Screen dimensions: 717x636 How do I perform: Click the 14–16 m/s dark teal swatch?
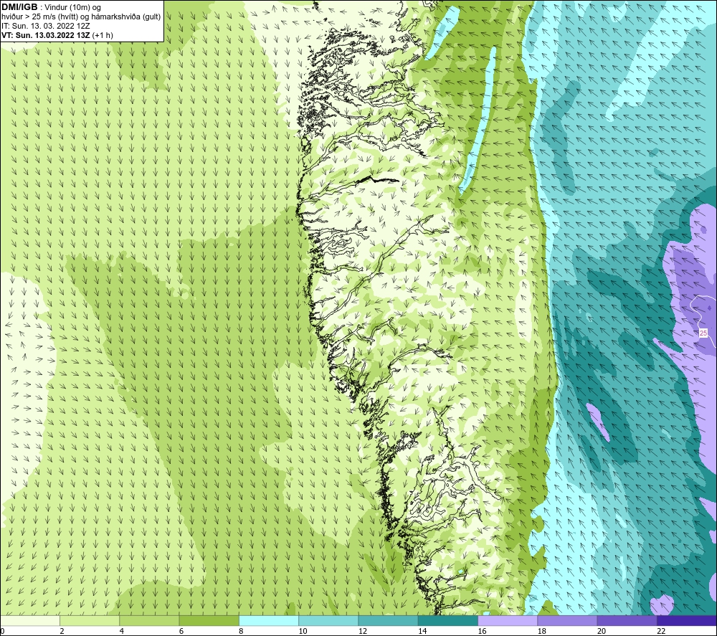(448, 620)
